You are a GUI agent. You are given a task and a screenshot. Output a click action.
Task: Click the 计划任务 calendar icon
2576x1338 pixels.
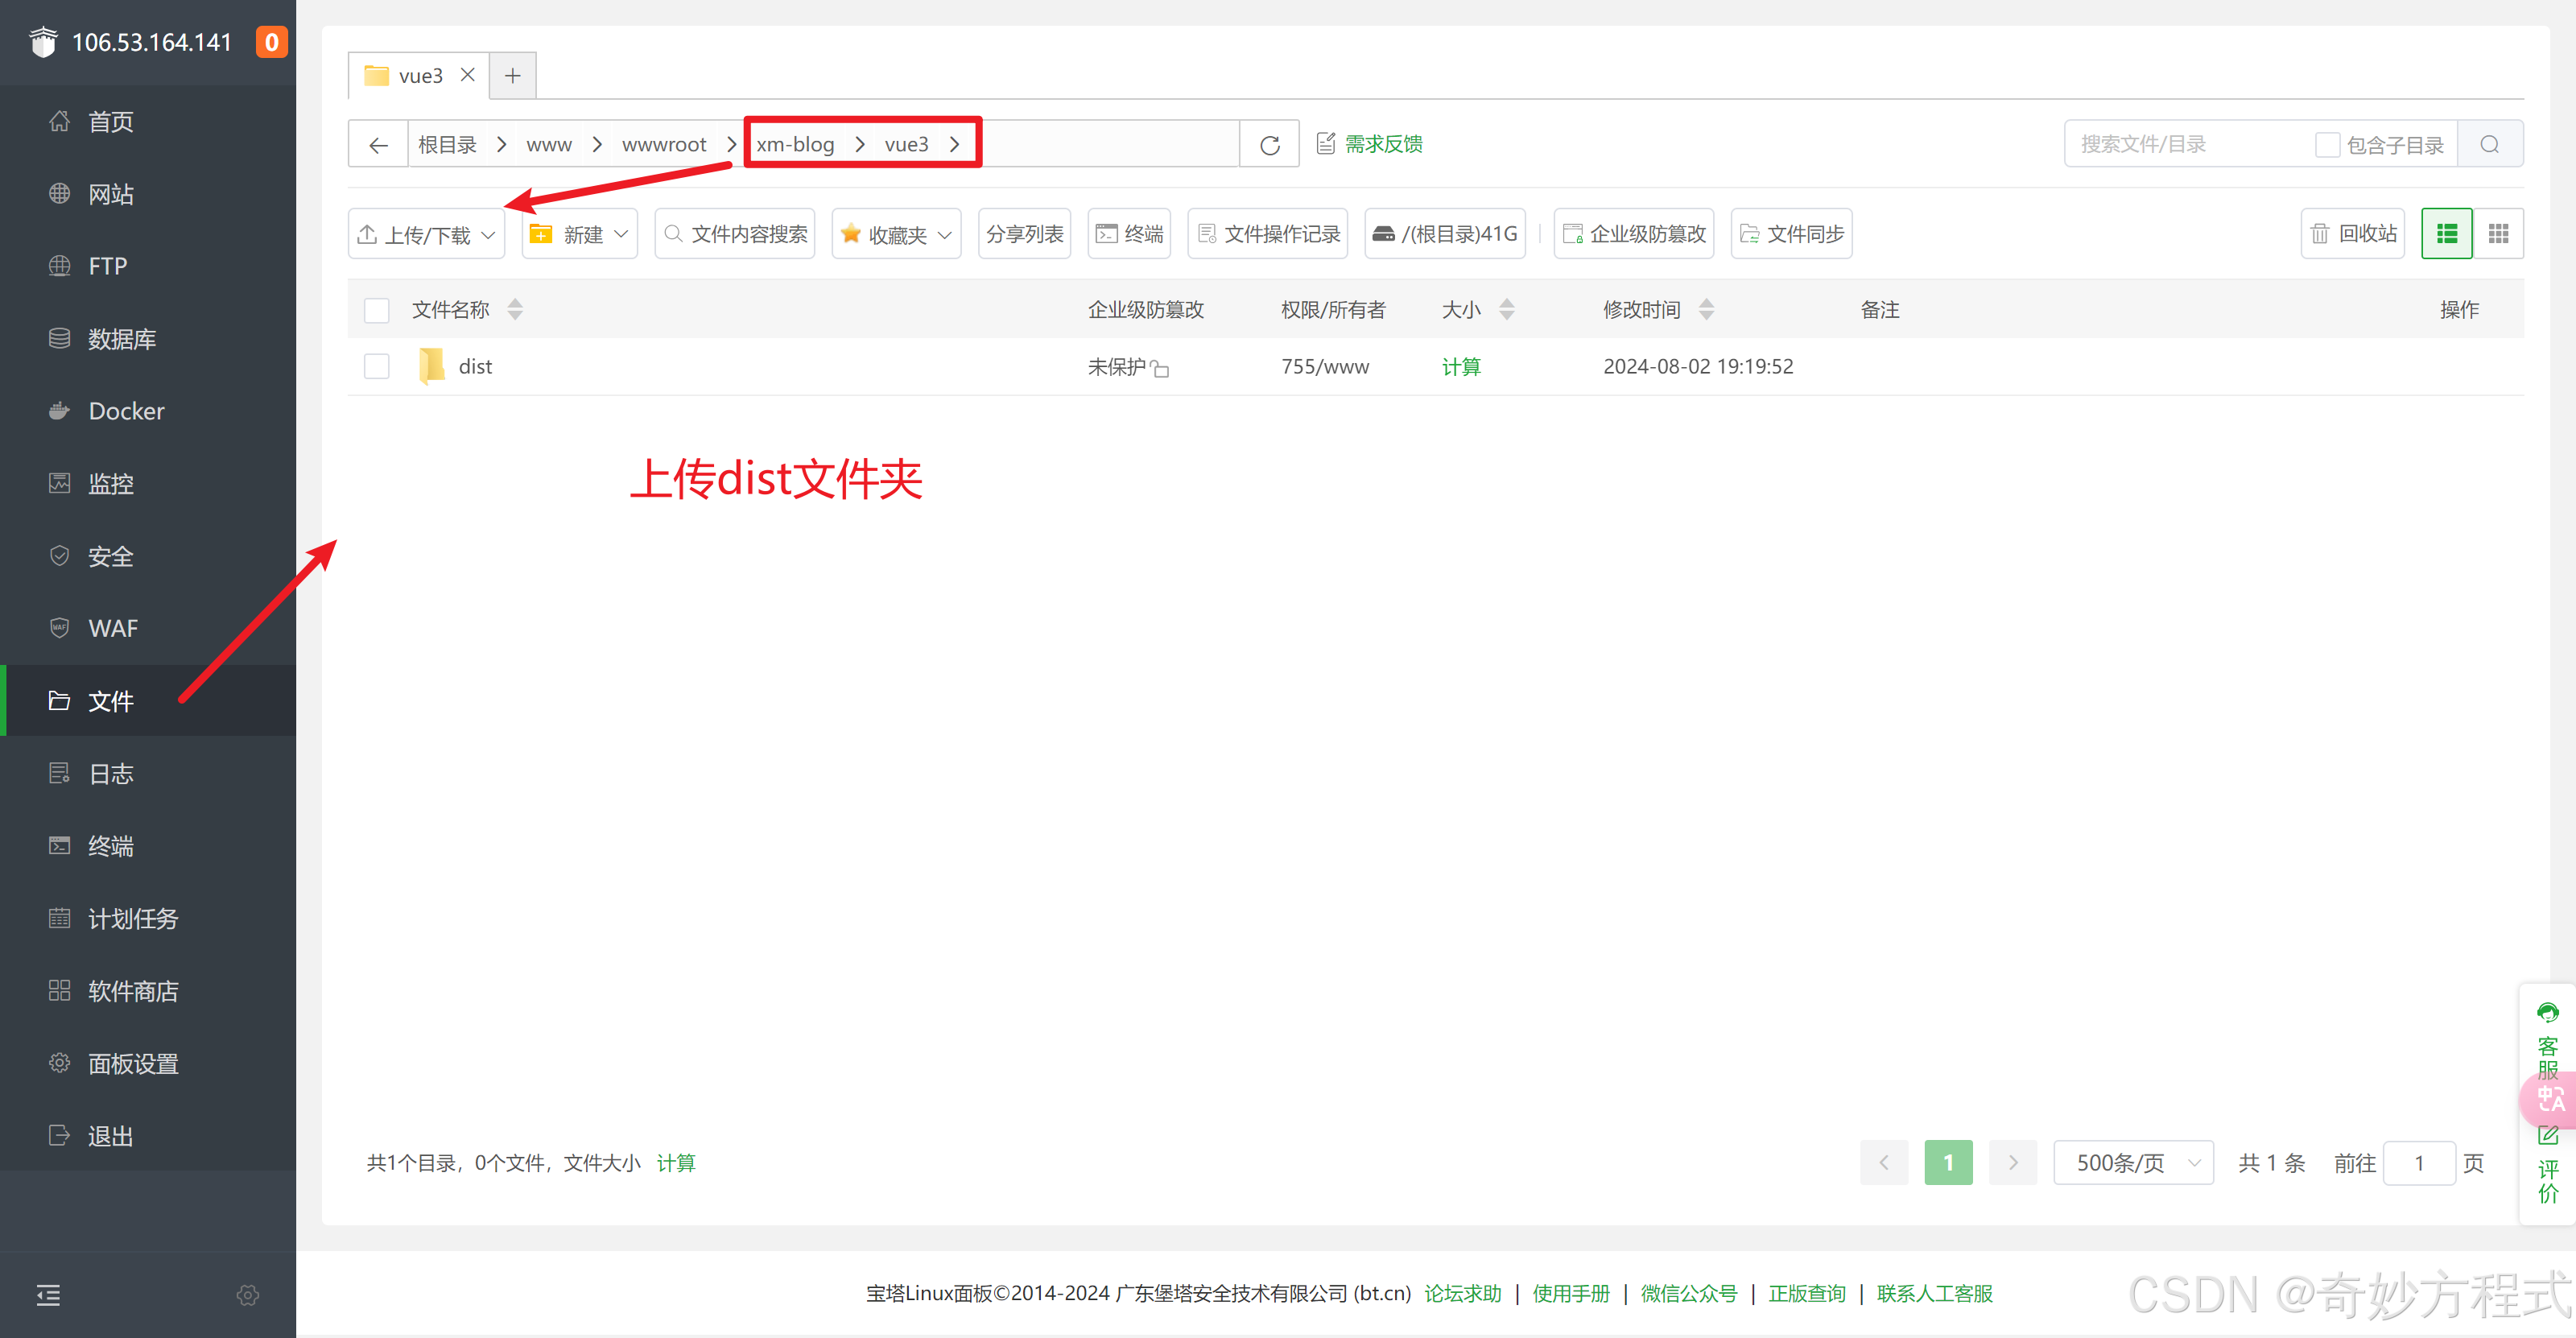coord(60,918)
